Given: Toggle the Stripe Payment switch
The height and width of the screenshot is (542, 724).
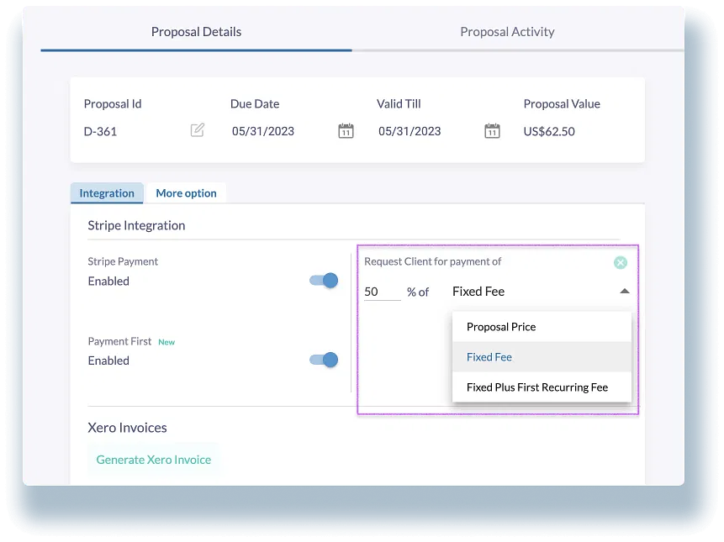Looking at the screenshot, I should [x=324, y=281].
